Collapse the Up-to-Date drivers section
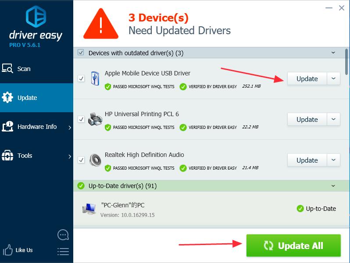The width and height of the screenshot is (350, 263). click(x=334, y=186)
